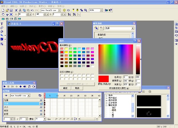This screenshot has width=178, height=128.
Task: Select the Insert Text T tool
Action: pos(2,24)
